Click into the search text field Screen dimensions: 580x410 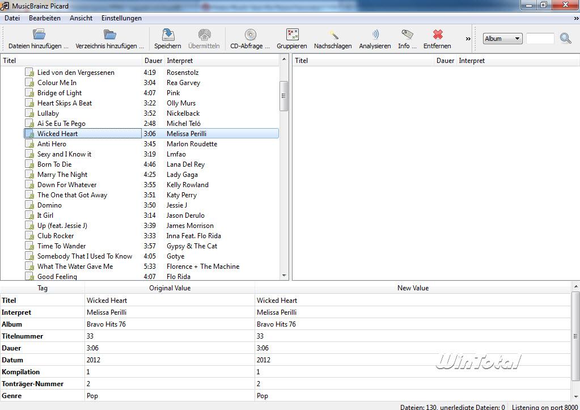coord(540,39)
